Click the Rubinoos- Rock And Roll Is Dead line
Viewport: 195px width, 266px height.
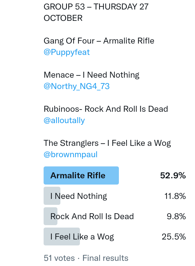[x=106, y=109]
